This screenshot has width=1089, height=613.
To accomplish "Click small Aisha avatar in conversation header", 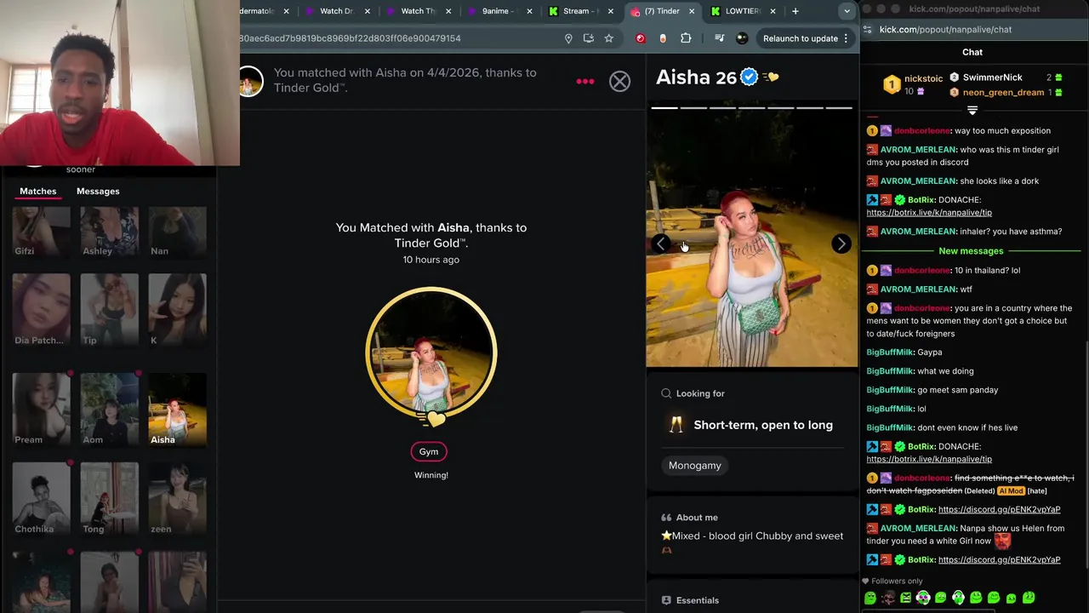I will 250,83.
